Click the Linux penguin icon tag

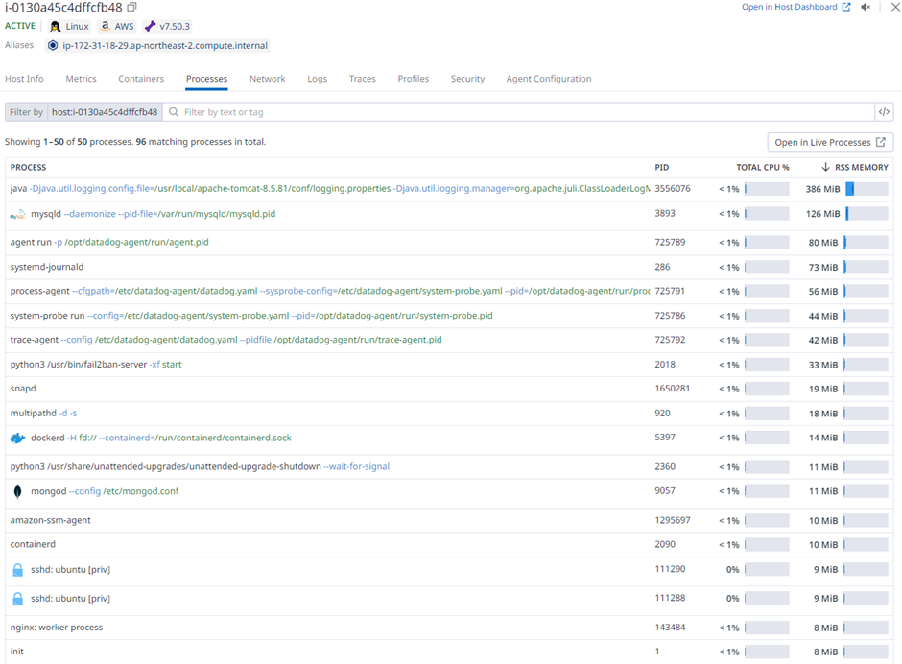coord(70,27)
